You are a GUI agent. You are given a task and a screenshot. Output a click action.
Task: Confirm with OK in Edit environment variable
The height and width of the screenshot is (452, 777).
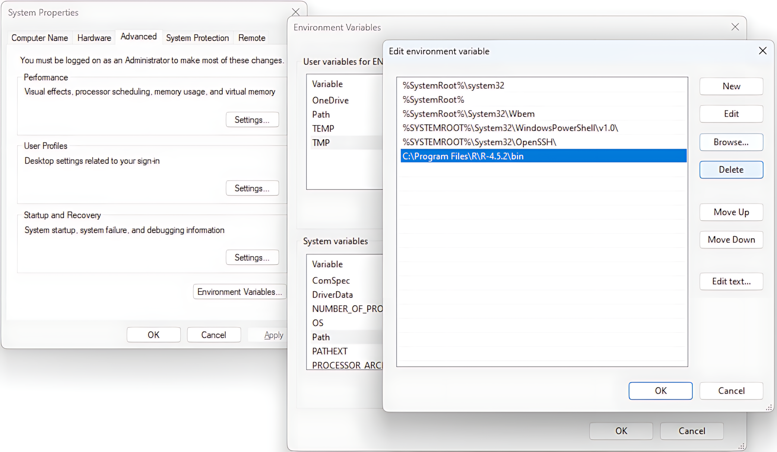tap(660, 391)
